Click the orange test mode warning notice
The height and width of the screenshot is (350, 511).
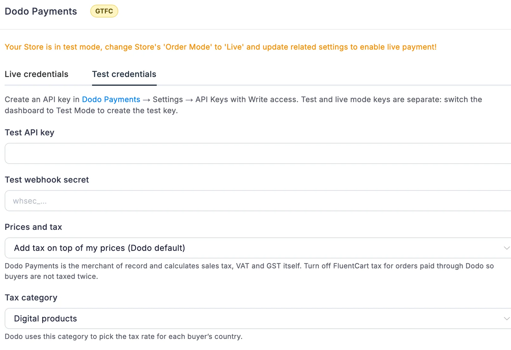click(221, 47)
